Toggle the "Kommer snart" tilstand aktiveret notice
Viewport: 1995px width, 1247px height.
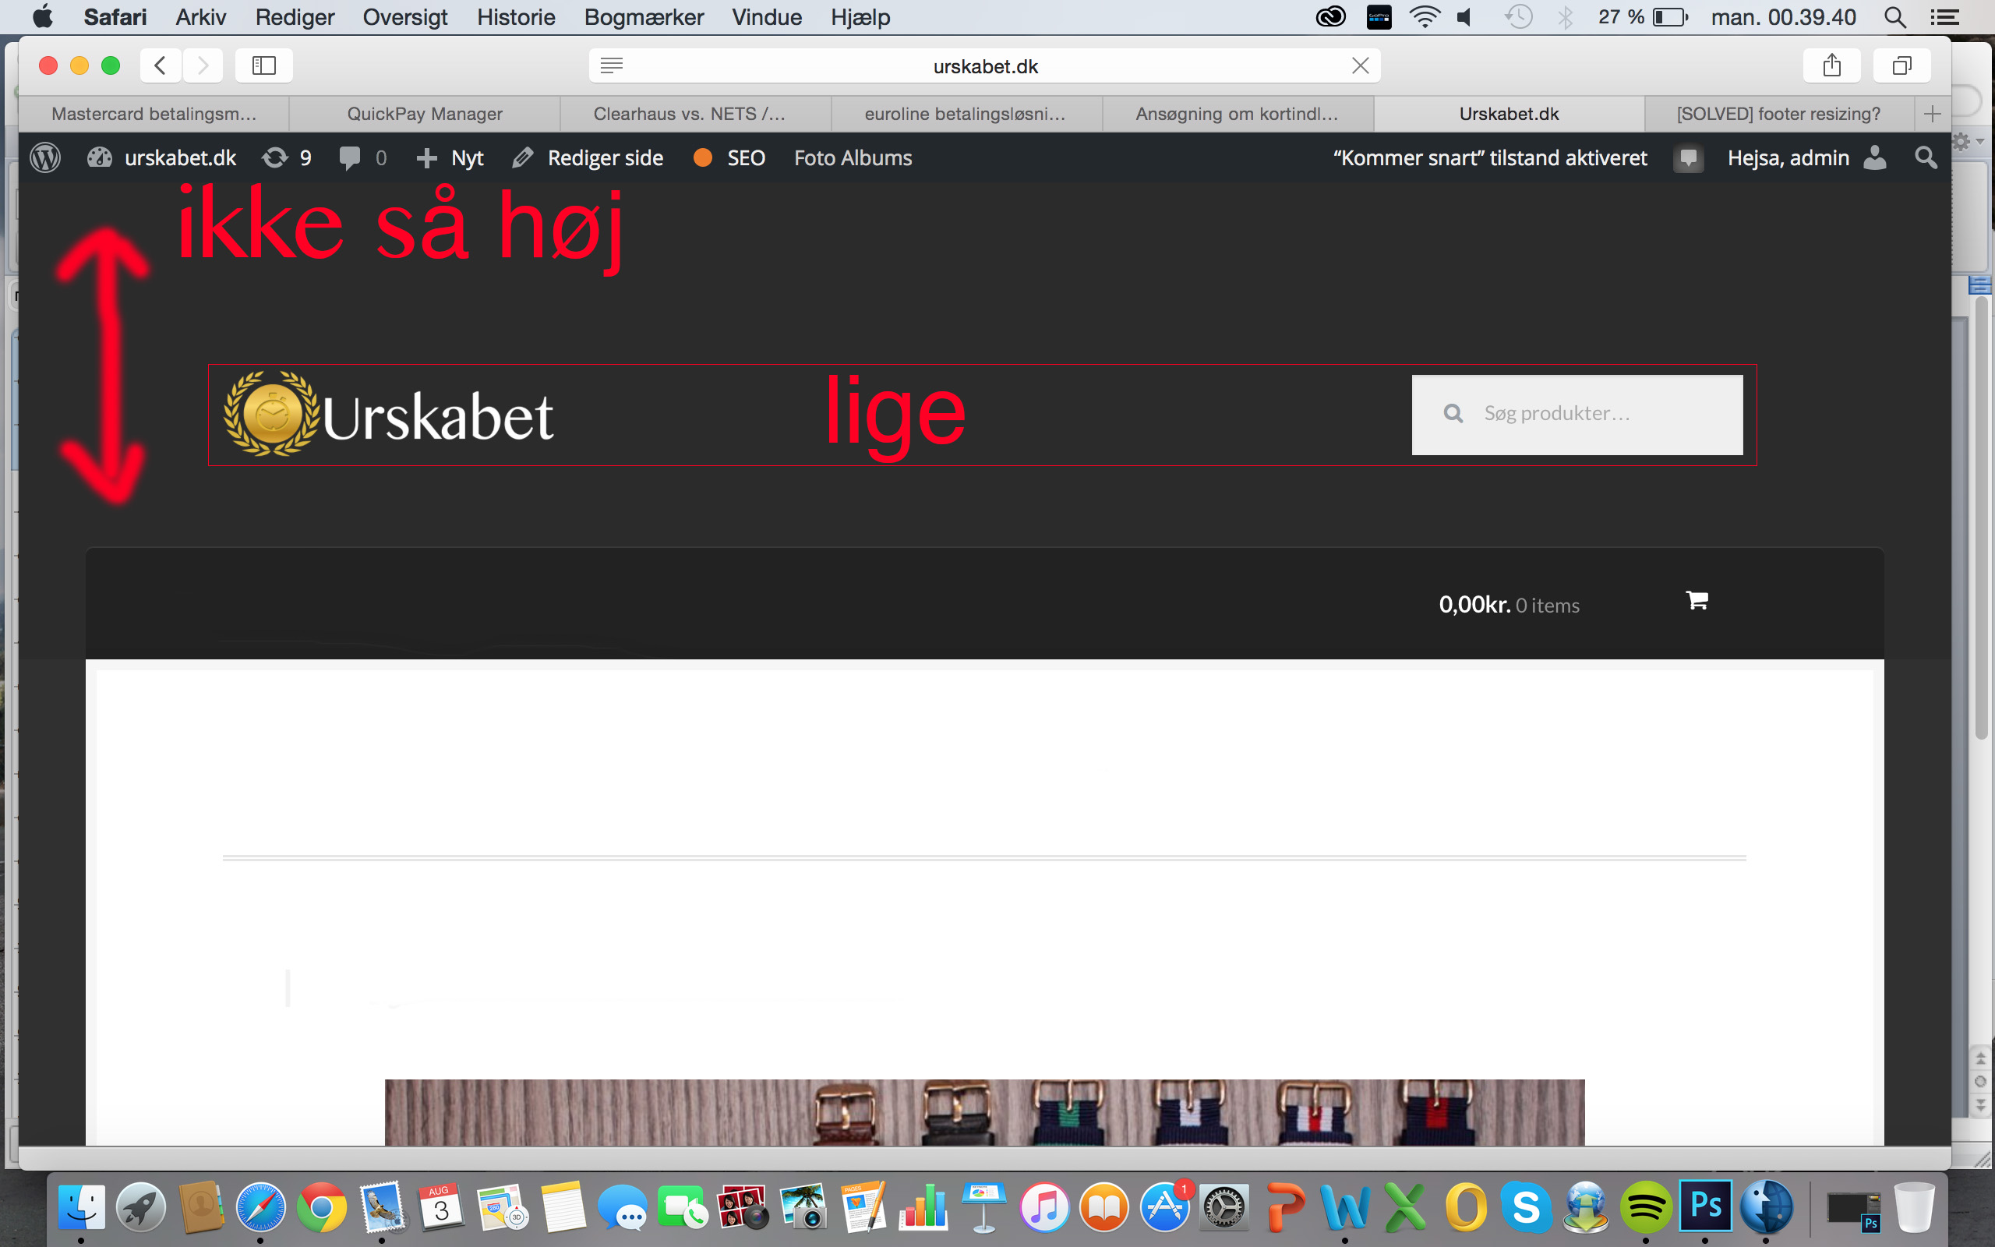click(1490, 157)
